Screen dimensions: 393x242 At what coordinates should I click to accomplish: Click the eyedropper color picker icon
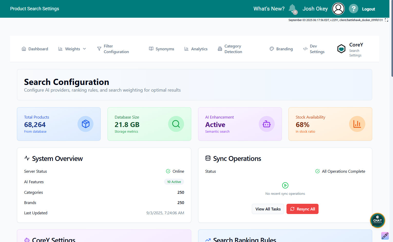(x=385, y=236)
